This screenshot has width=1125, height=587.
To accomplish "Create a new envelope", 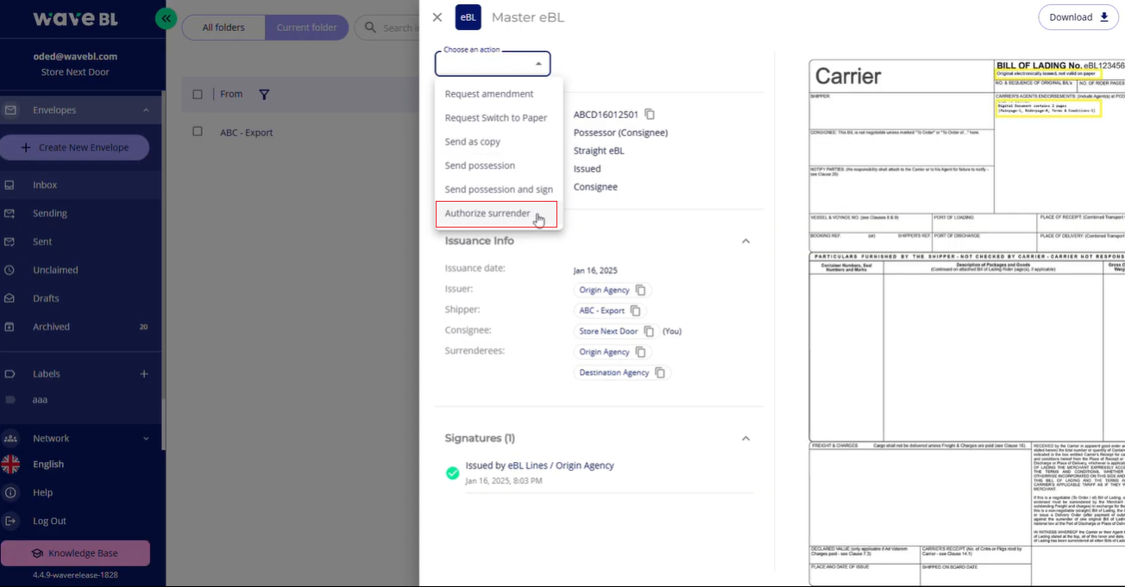I will (x=74, y=147).
